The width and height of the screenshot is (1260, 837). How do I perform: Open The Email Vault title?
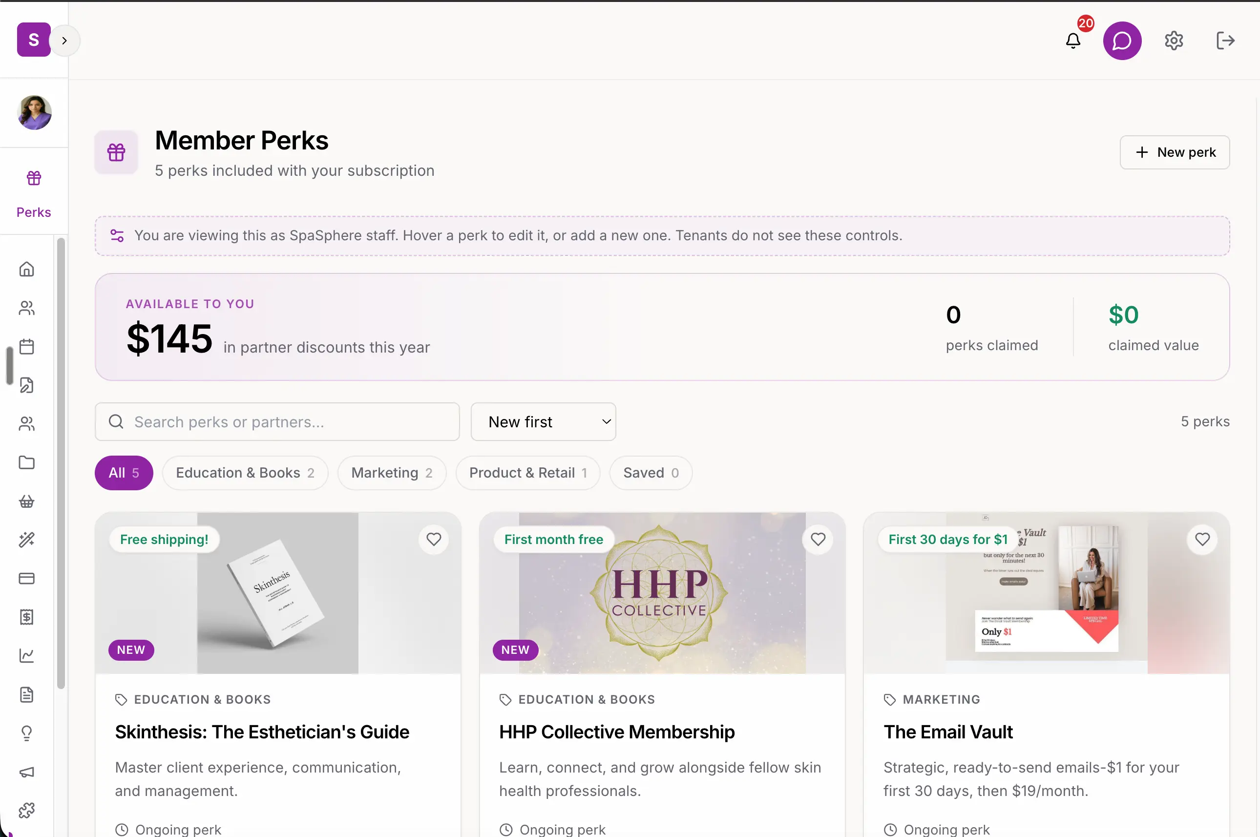point(947,732)
